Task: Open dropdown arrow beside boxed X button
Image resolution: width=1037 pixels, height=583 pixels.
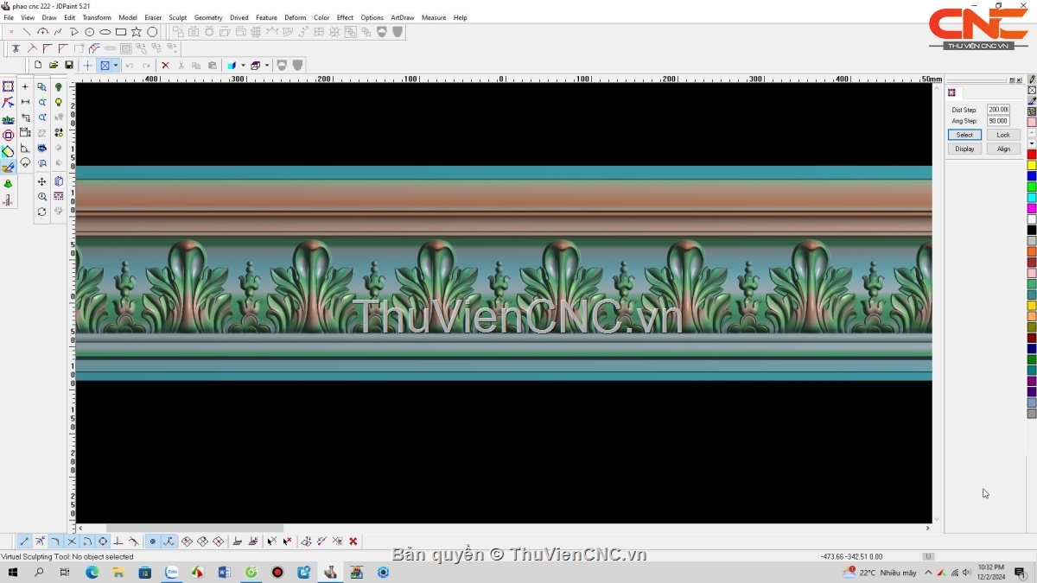Action: (116, 65)
